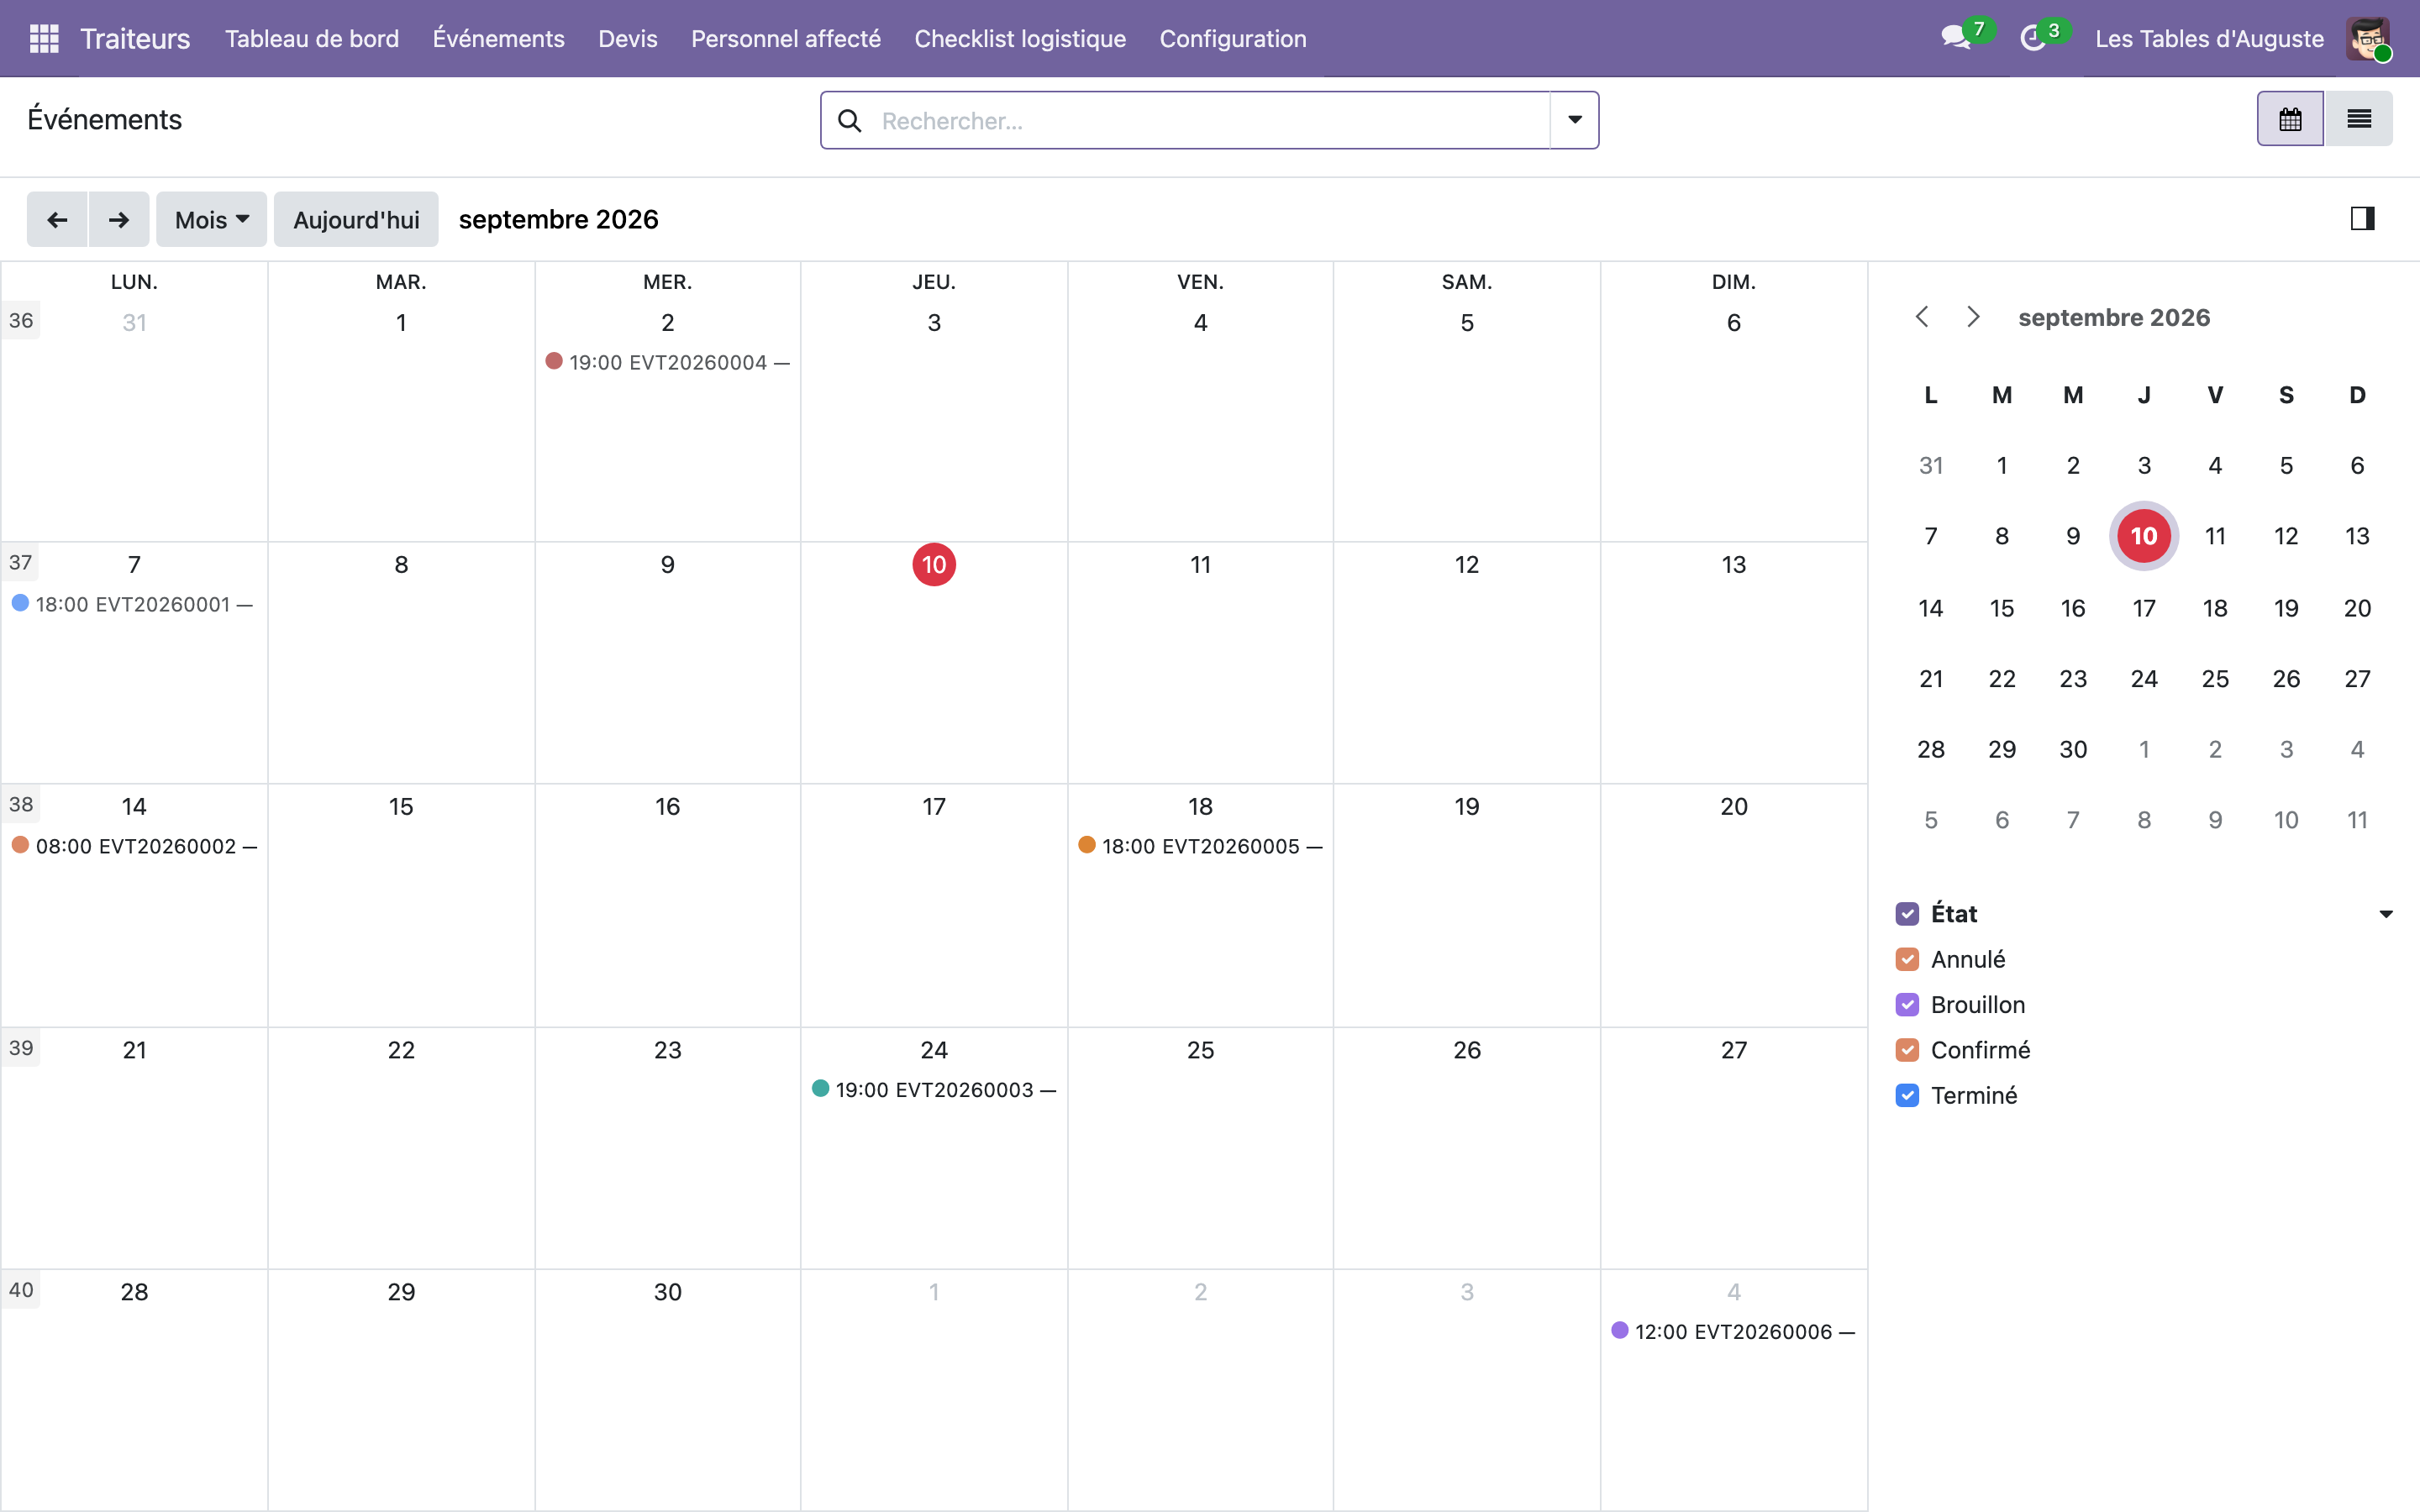Screen dimensions: 2420x1512
Task: Mini calendar previous month chevron
Action: coord(1922,317)
